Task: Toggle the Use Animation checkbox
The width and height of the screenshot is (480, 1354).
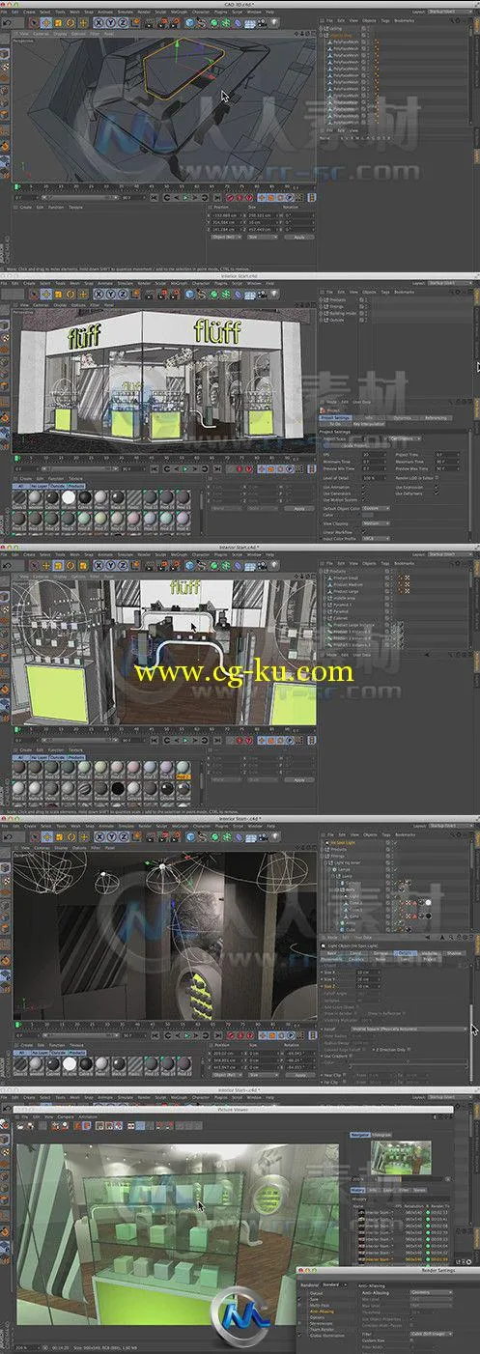Action: tap(363, 487)
